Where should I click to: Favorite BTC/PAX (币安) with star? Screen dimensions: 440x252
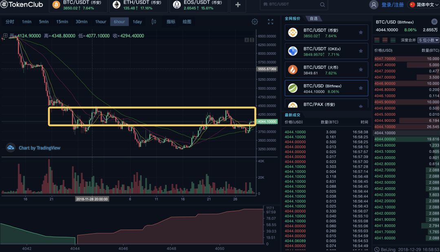point(361,106)
